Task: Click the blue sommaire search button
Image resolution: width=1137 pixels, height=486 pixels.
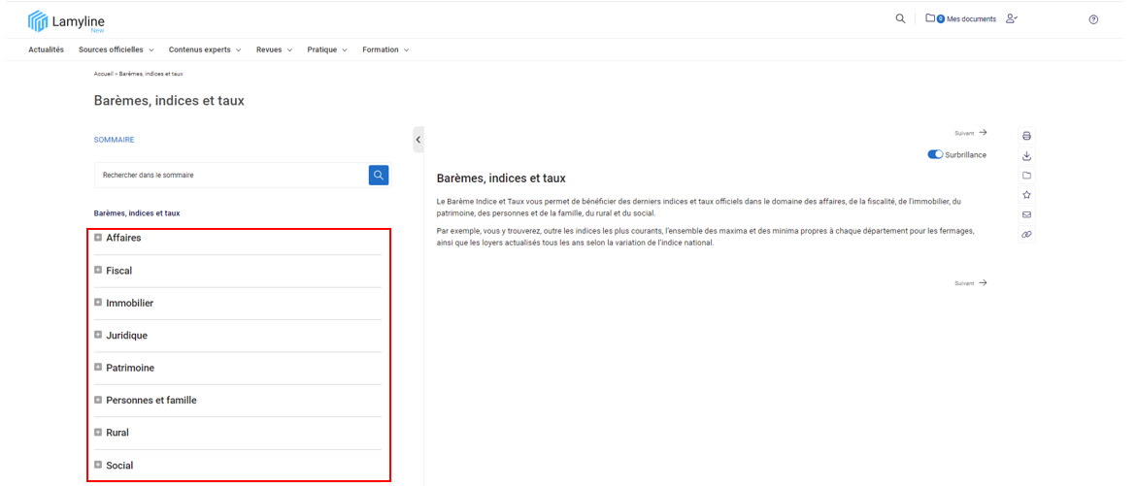Action: [379, 175]
